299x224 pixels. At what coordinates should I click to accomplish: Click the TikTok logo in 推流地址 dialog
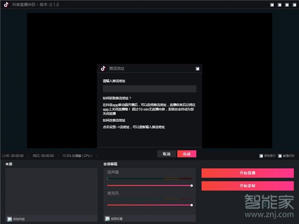(x=103, y=68)
